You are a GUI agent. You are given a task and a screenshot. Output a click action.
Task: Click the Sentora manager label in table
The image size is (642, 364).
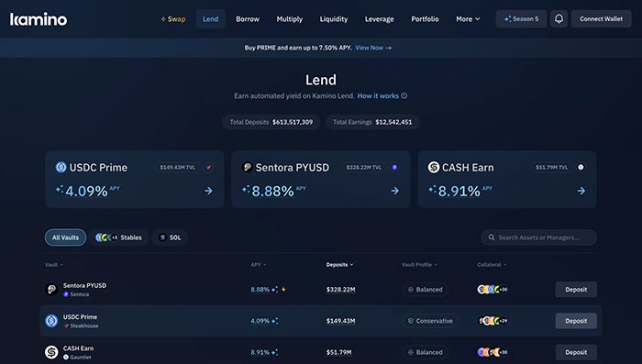76,294
